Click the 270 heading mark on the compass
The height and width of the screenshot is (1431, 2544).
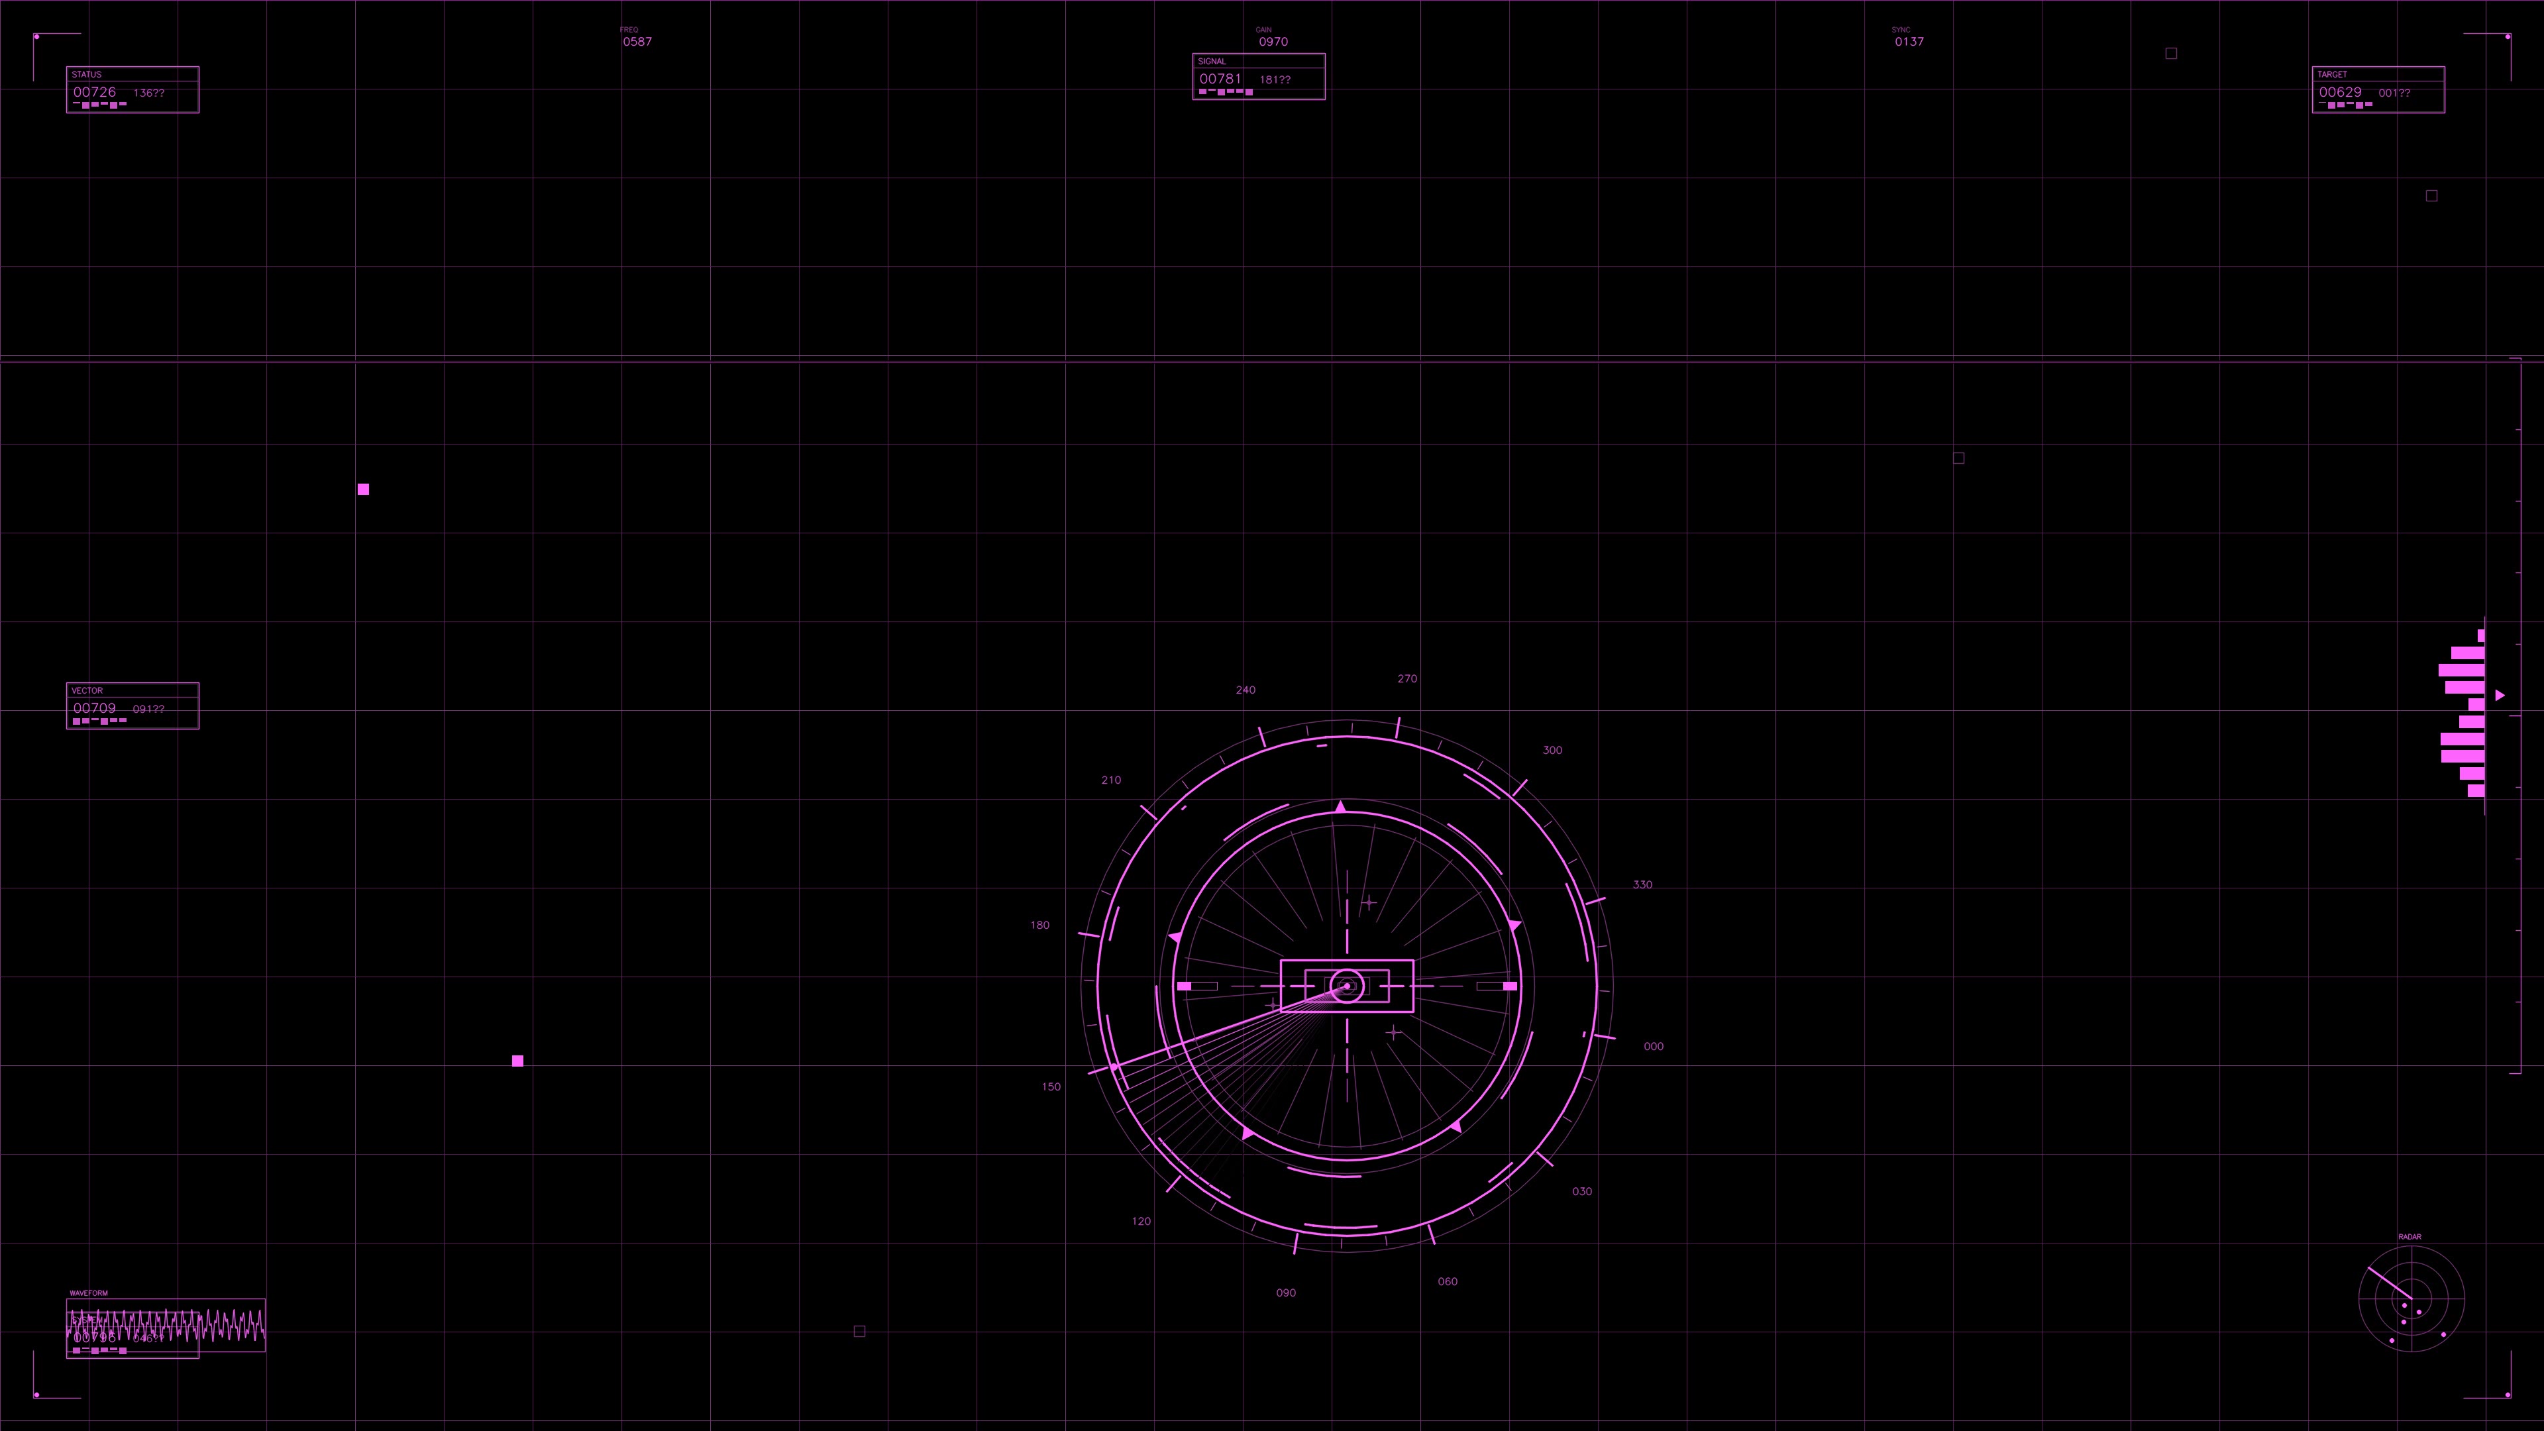[1407, 678]
